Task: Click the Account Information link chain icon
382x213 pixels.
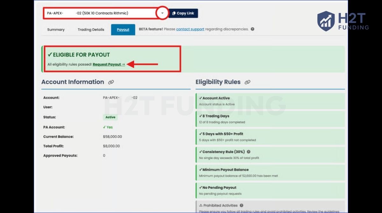Action: point(110,82)
